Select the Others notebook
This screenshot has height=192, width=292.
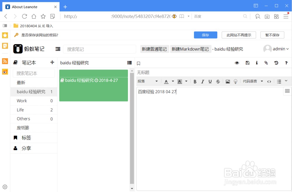(x=34, y=119)
